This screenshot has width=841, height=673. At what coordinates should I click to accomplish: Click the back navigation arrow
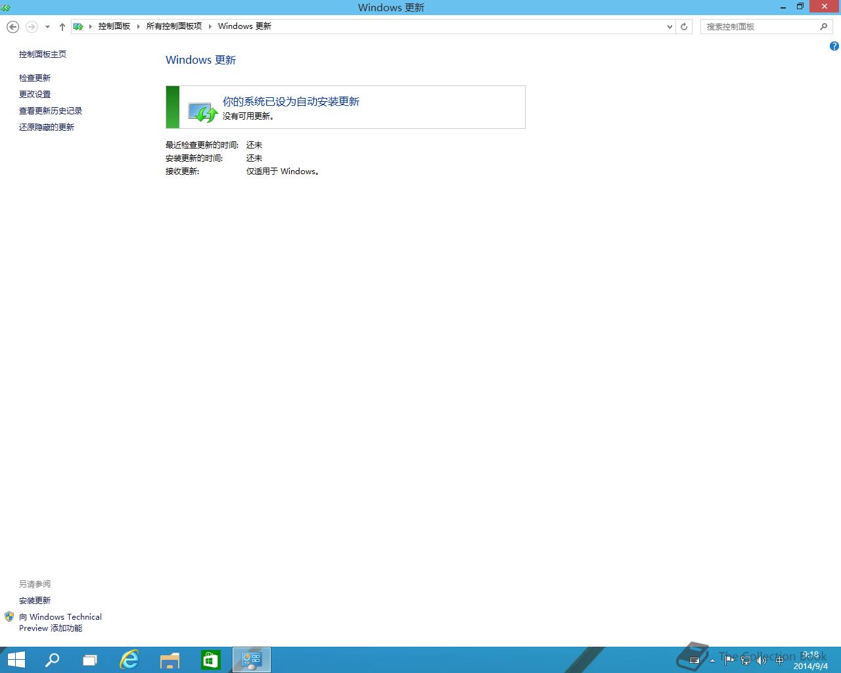[x=12, y=26]
